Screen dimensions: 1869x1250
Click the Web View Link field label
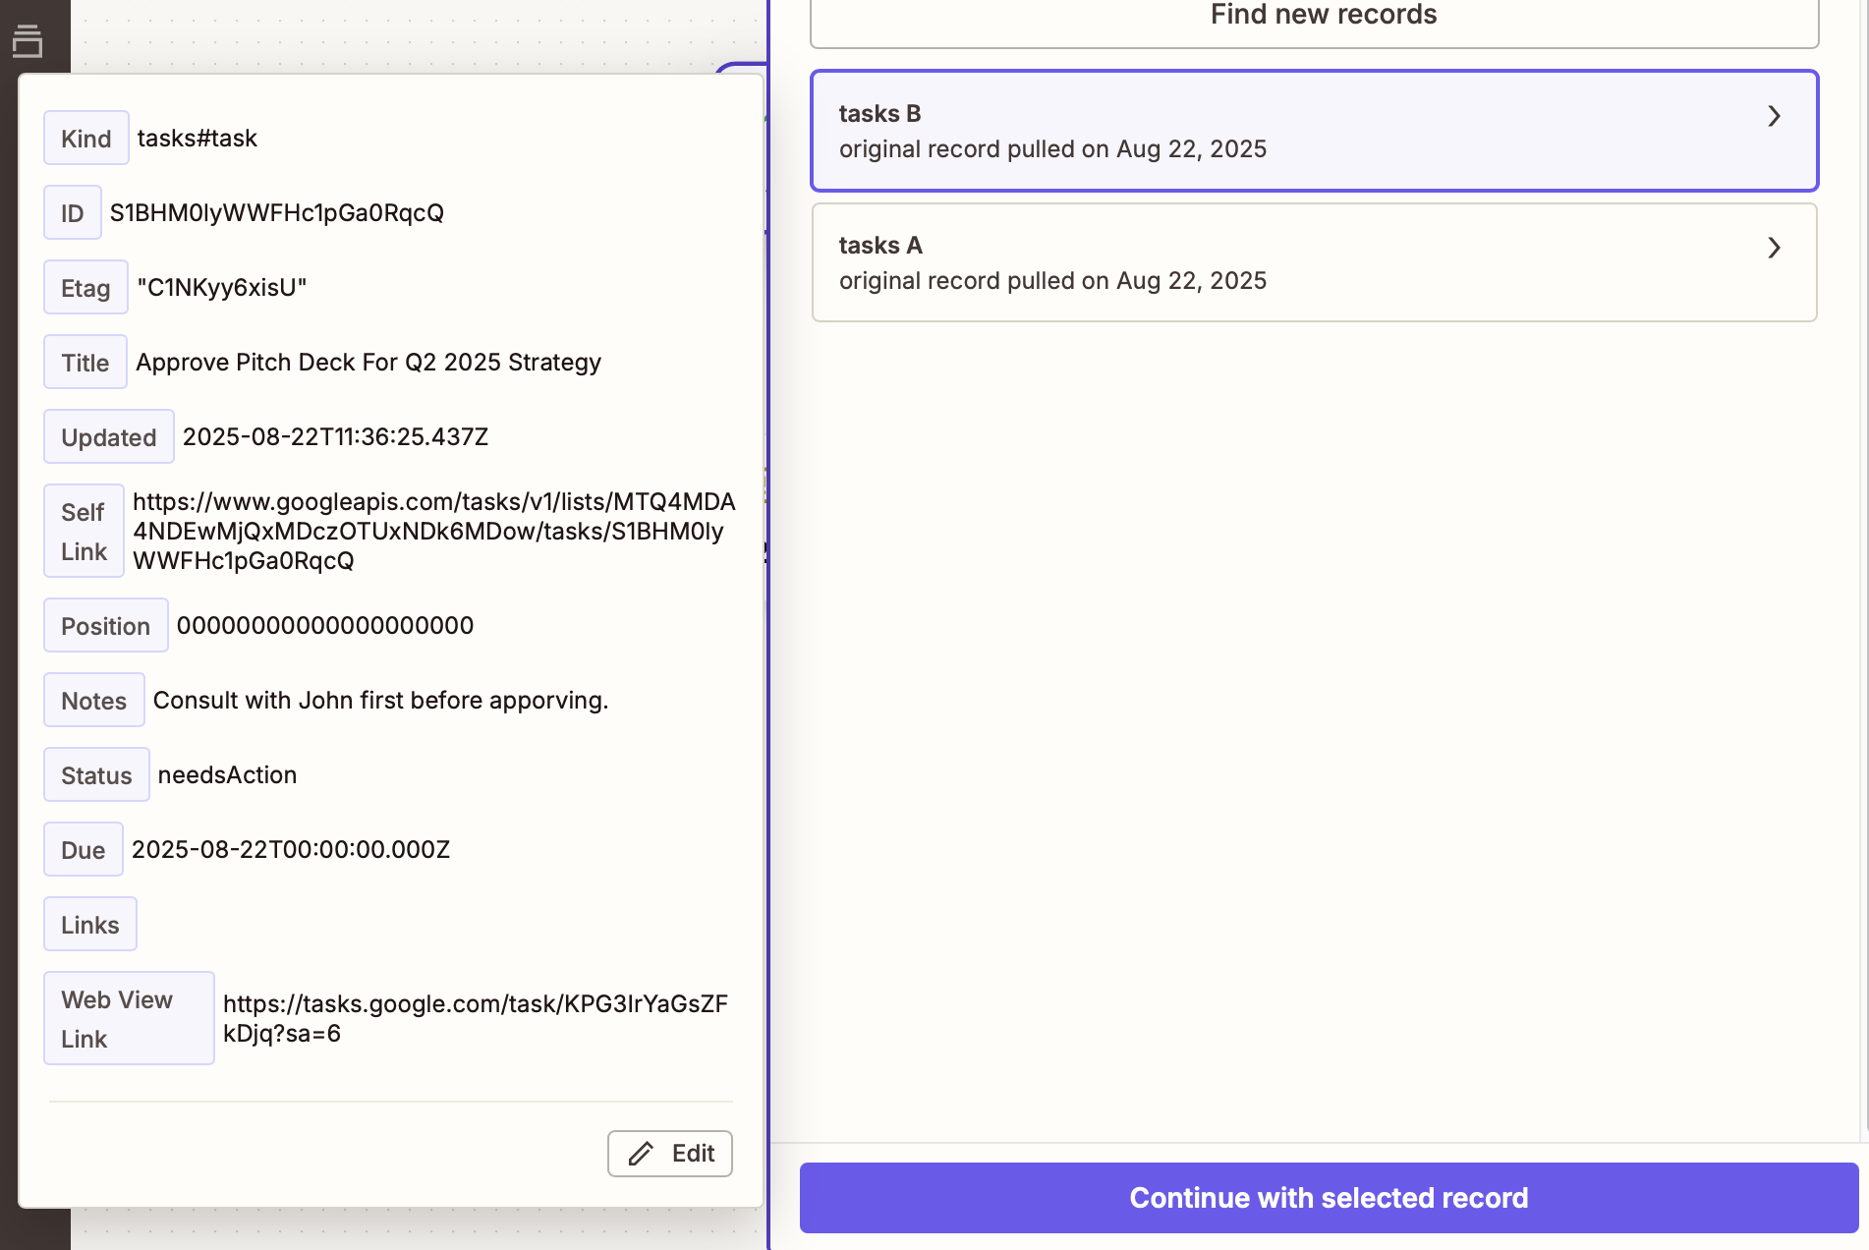click(x=129, y=1019)
